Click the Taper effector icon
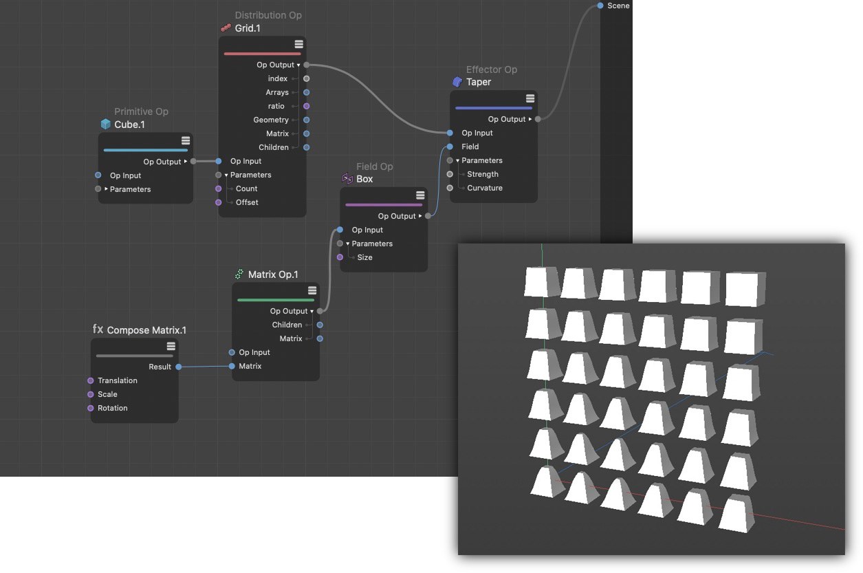 pos(457,82)
